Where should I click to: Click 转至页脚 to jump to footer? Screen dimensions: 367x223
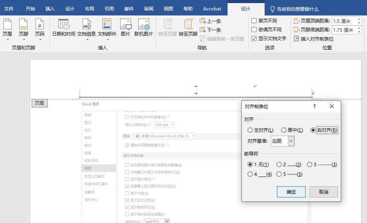pyautogui.click(x=189, y=29)
